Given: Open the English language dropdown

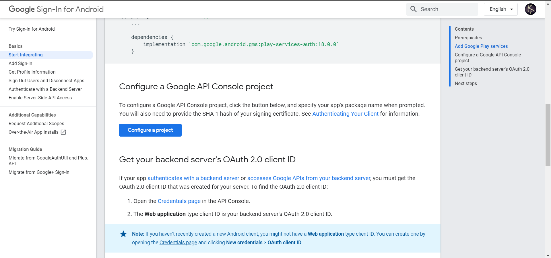Looking at the screenshot, I should pyautogui.click(x=500, y=9).
